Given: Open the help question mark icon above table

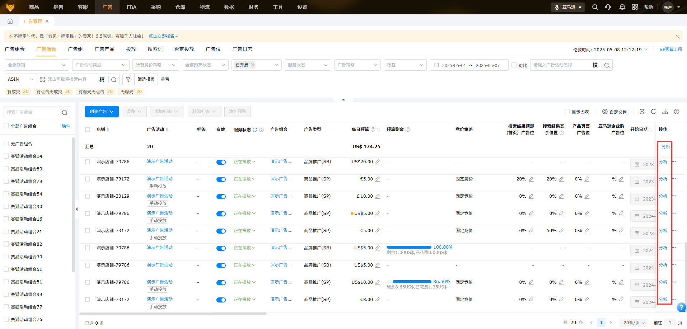Looking at the screenshot, I should click(677, 112).
